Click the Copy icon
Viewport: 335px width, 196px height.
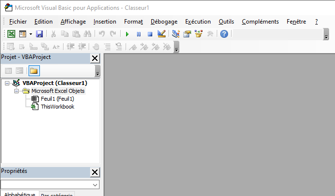click(x=65, y=34)
